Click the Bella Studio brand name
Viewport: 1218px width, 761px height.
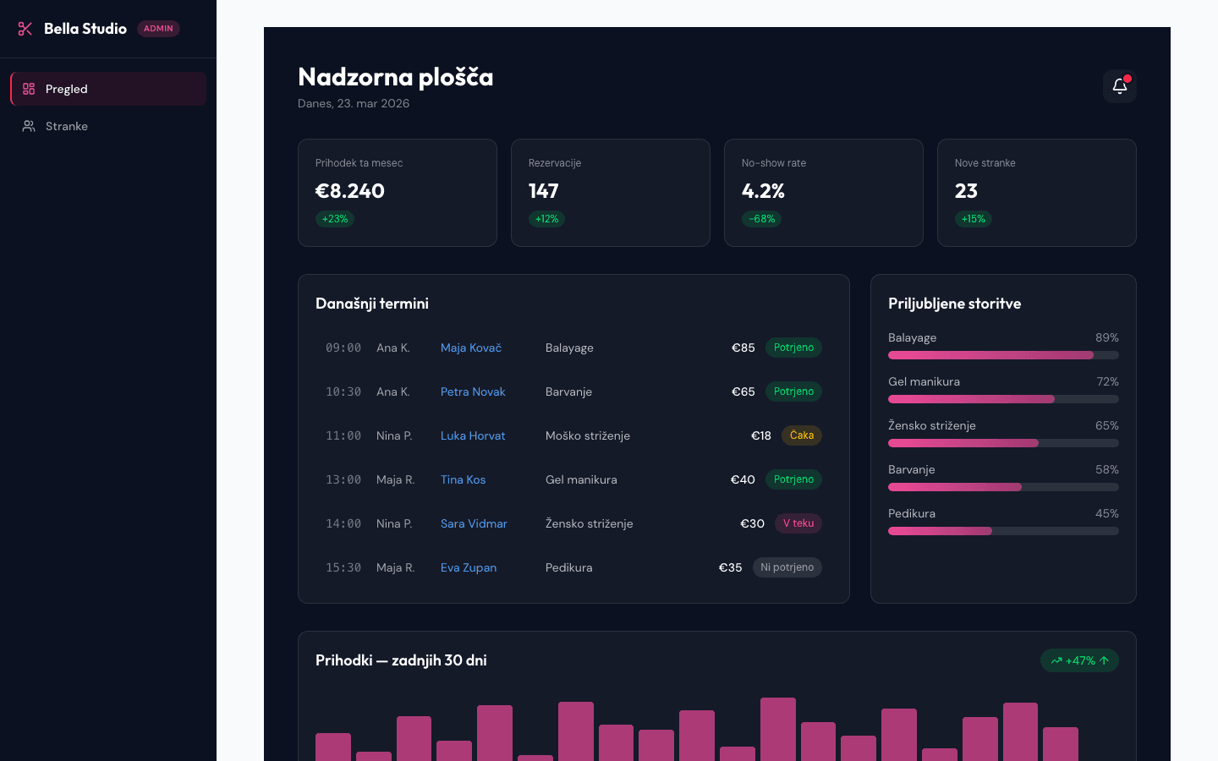point(85,29)
